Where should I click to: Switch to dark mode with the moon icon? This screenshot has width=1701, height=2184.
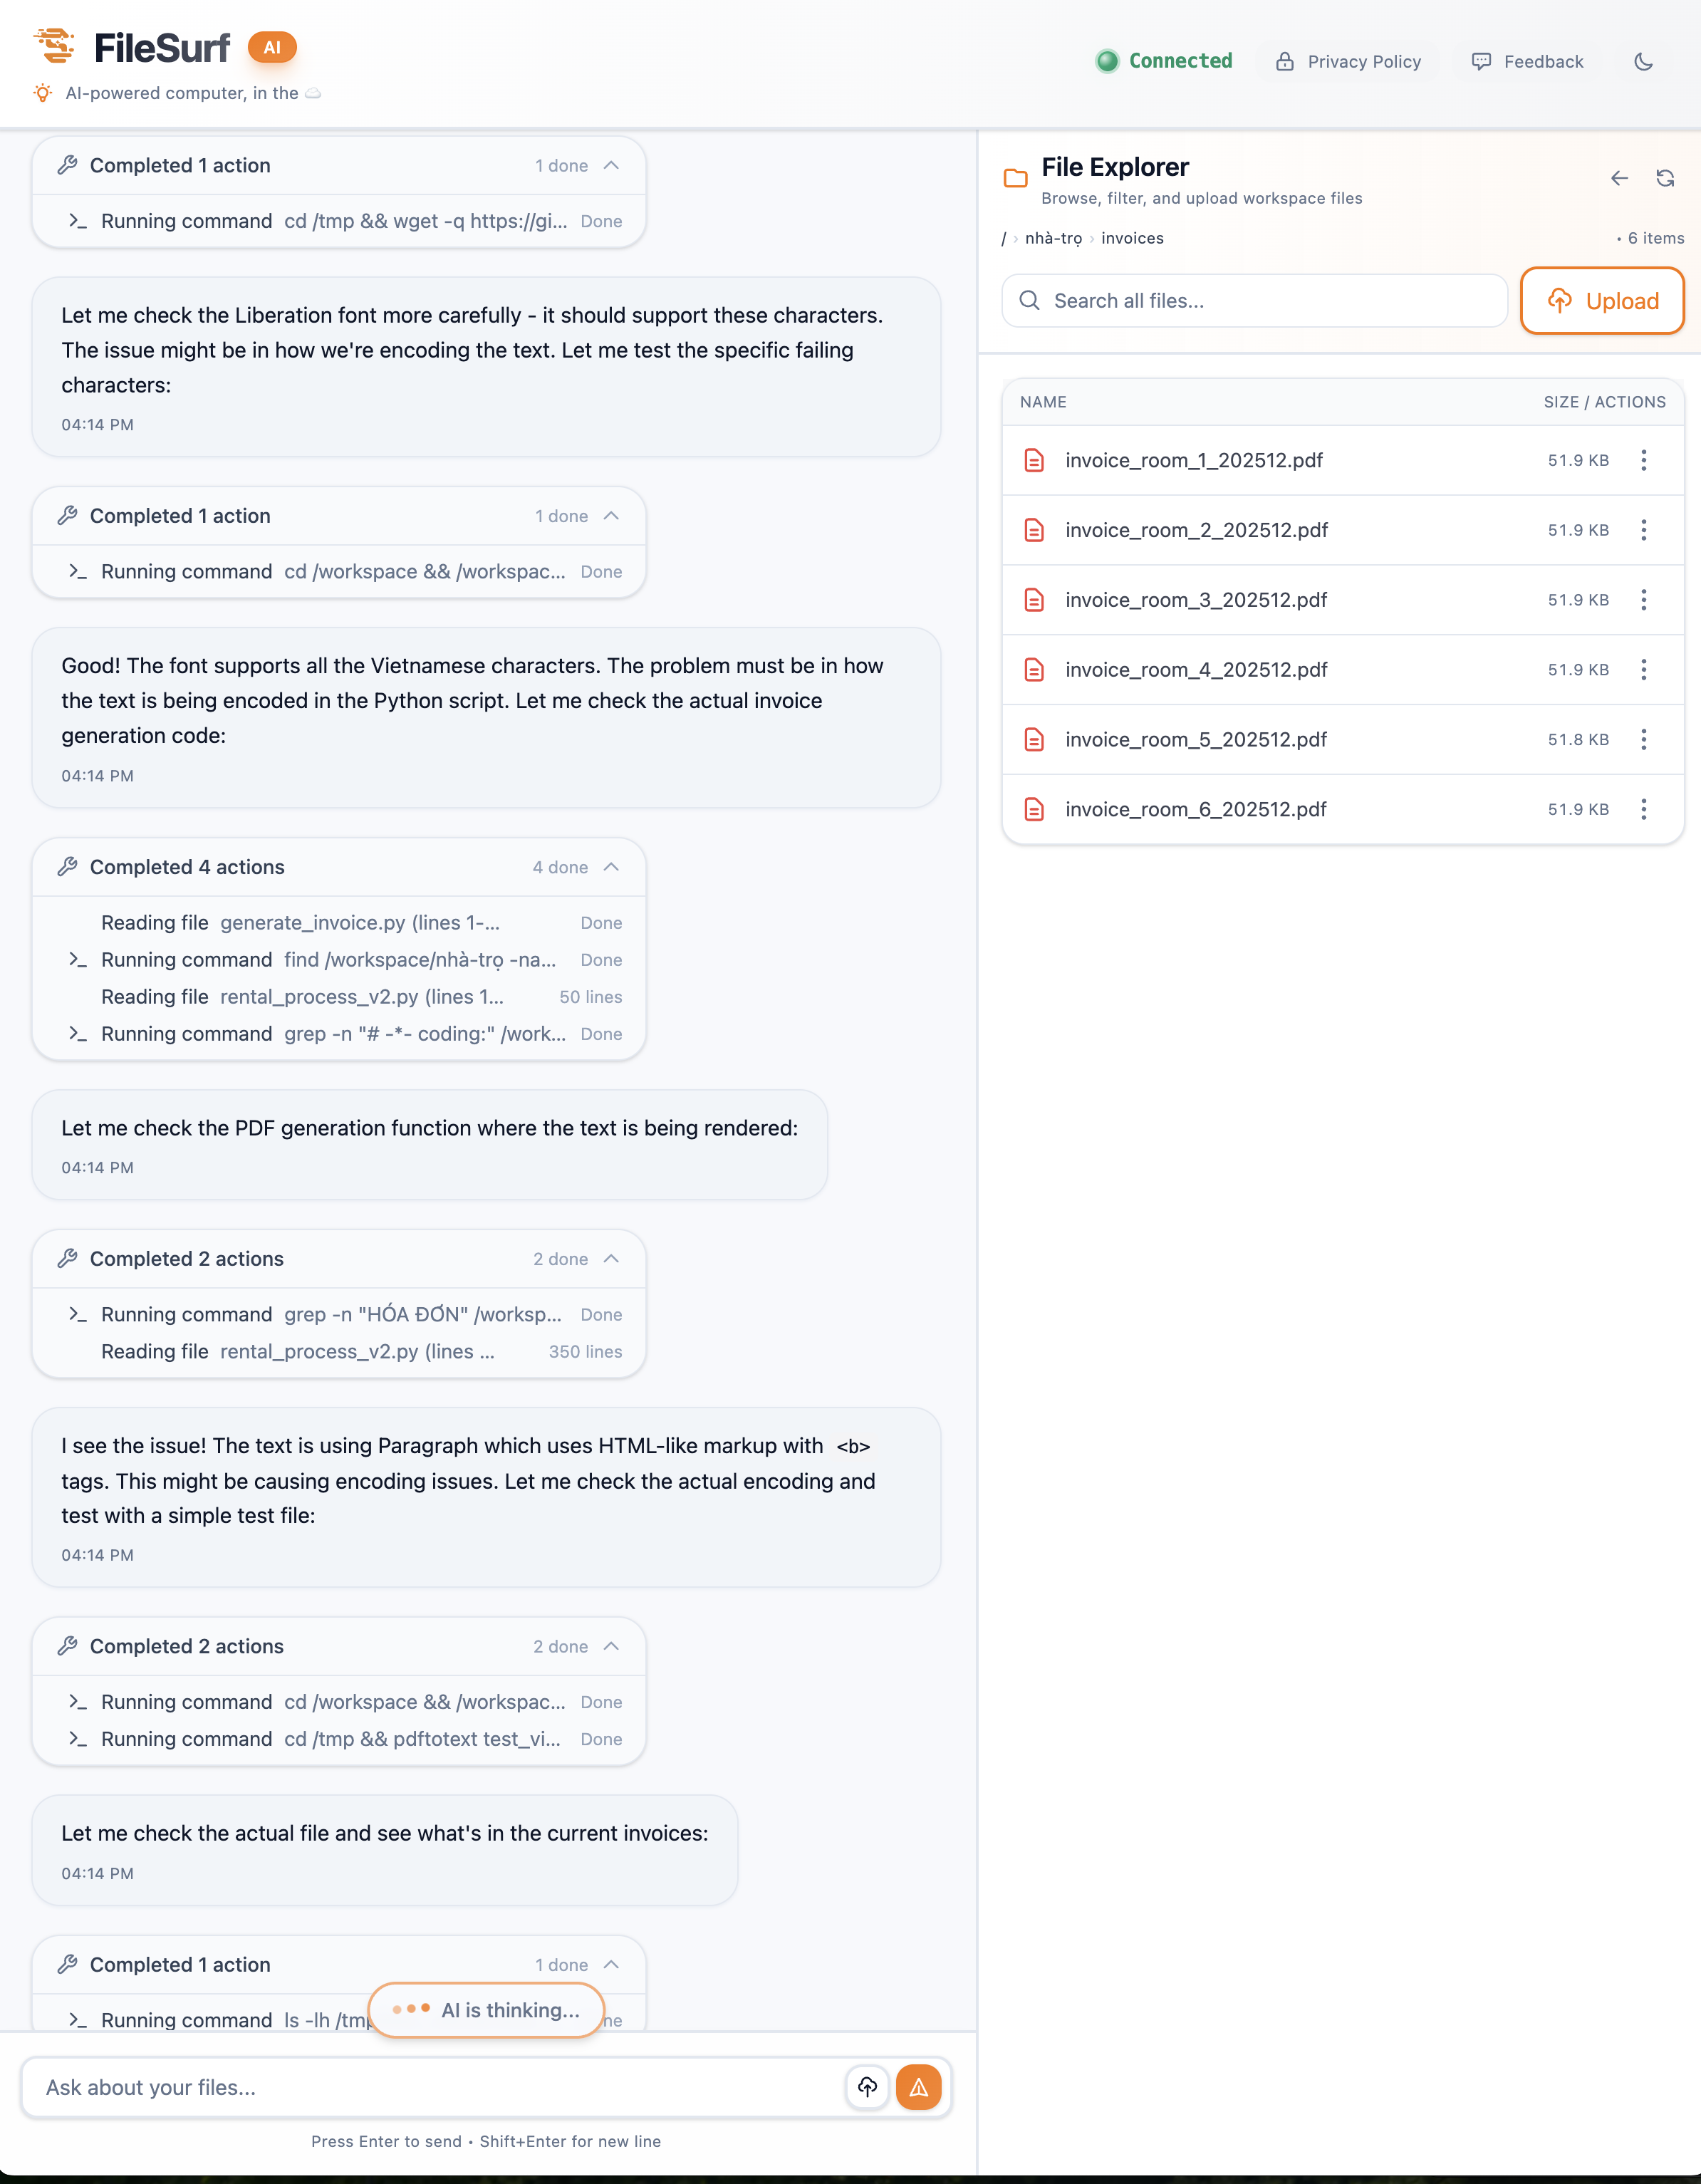(x=1644, y=61)
